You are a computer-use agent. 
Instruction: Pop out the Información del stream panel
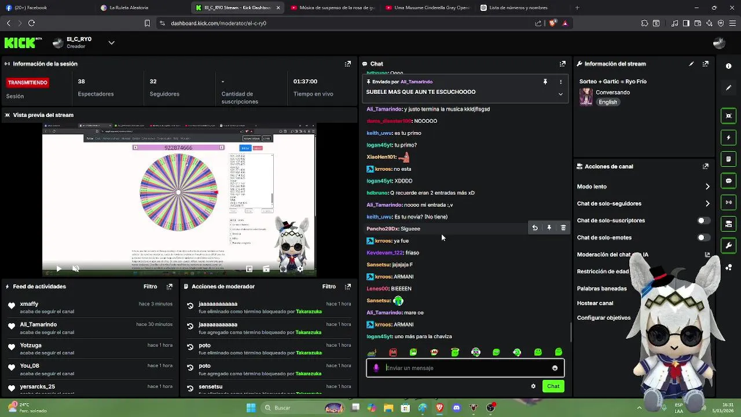click(706, 64)
